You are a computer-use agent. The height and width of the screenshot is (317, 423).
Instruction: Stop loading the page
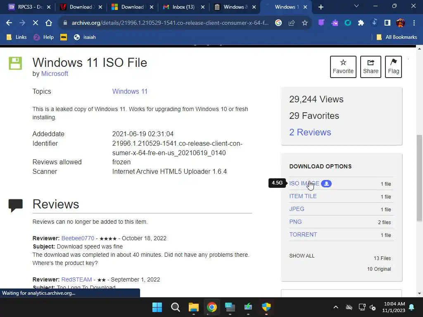(x=36, y=23)
